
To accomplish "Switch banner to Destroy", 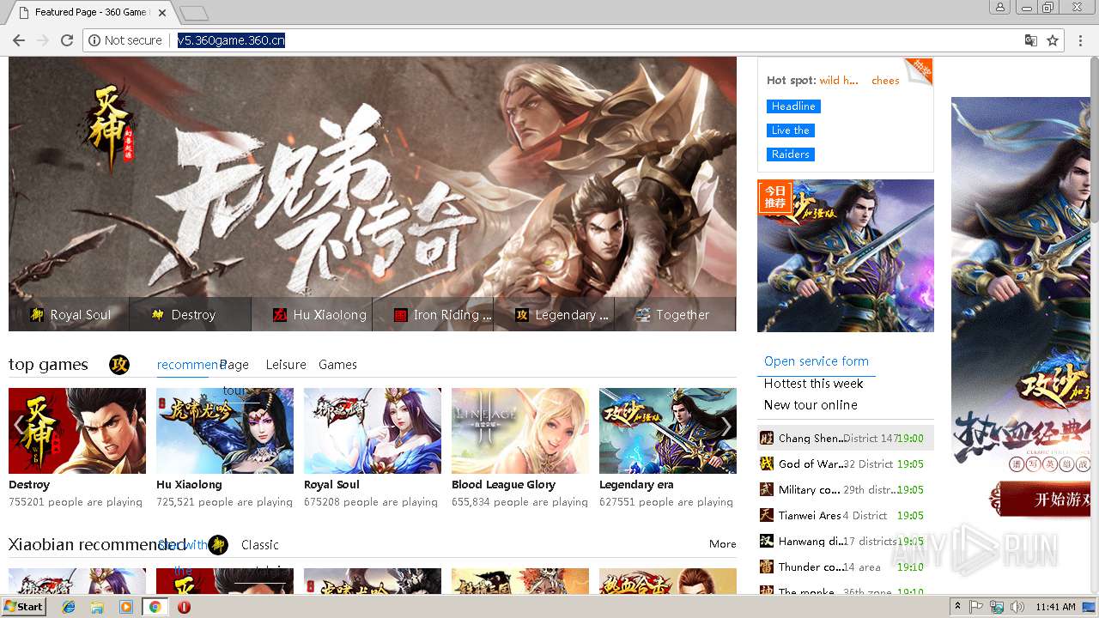I will point(191,315).
